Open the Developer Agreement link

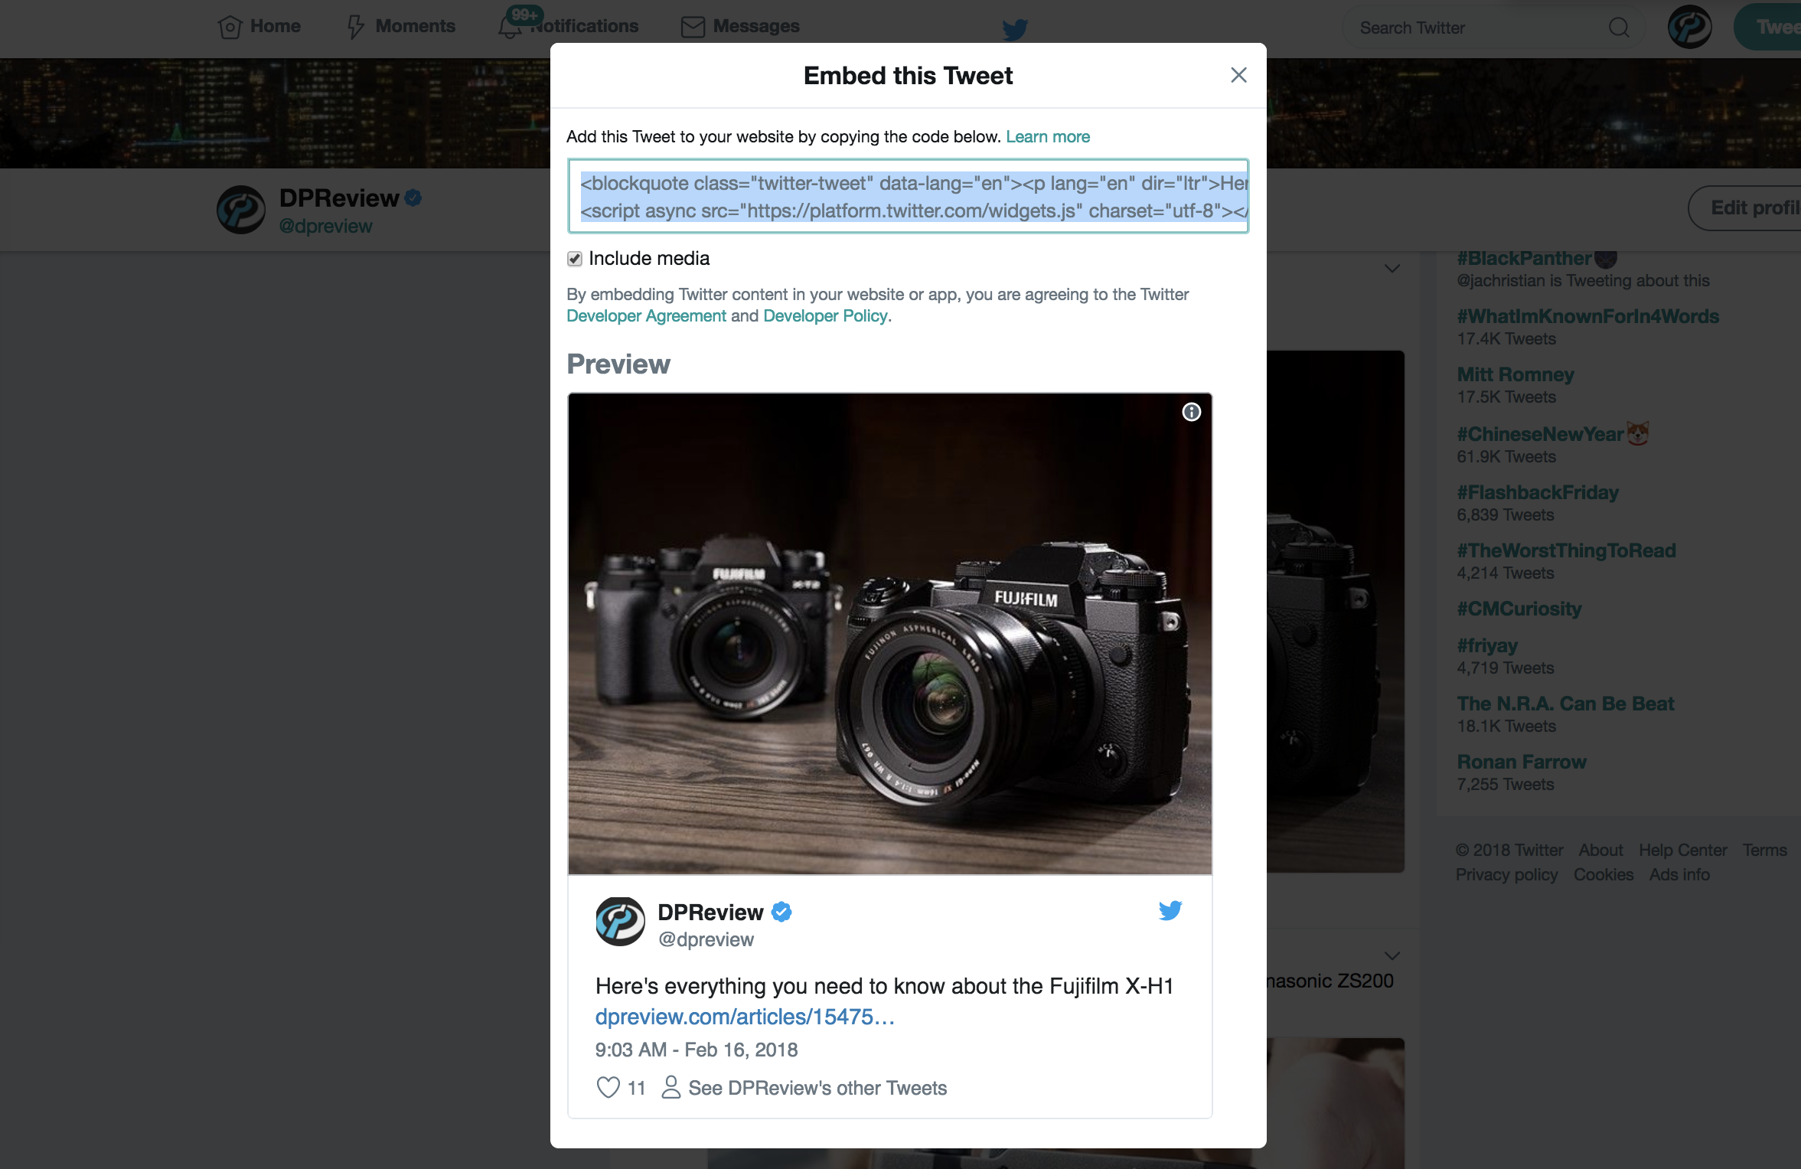tap(646, 315)
